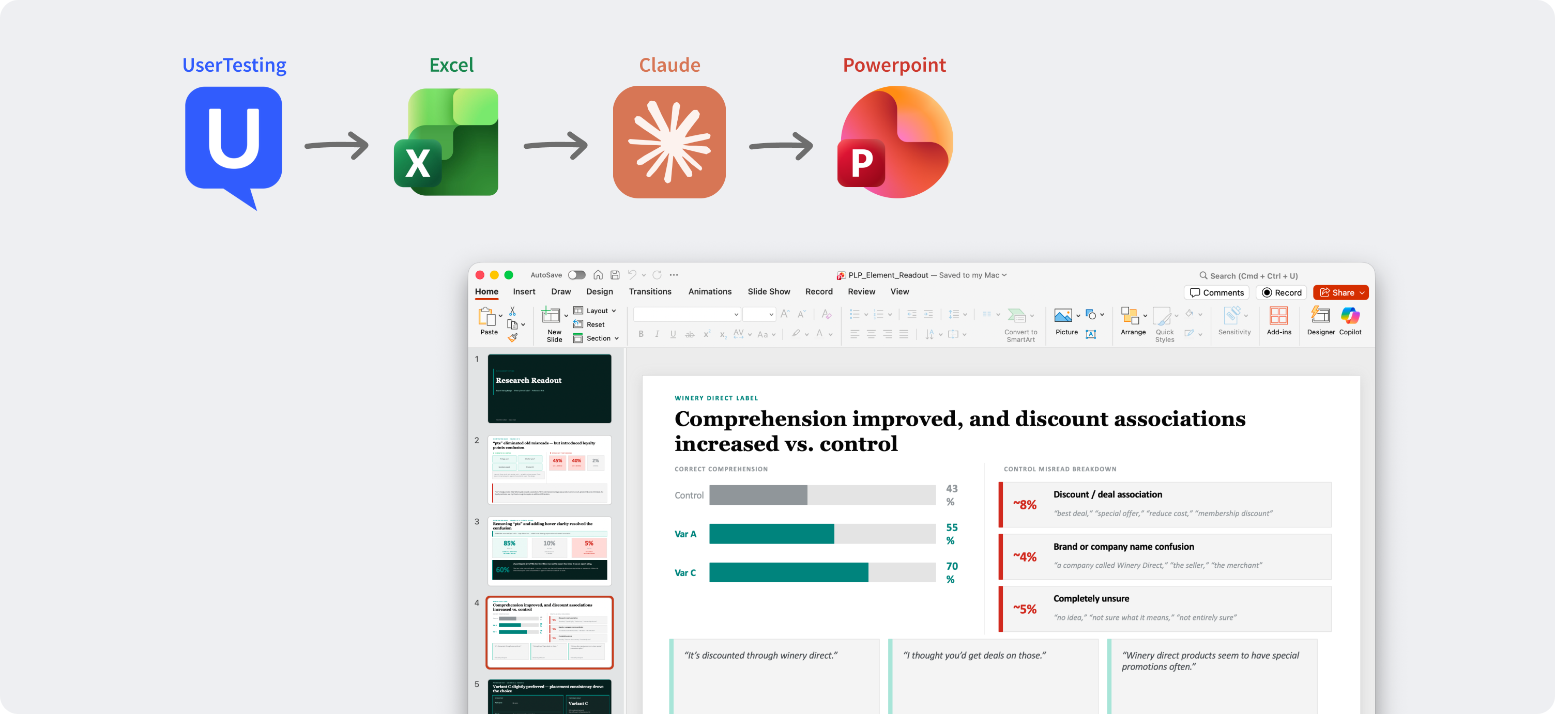Expand the Share button dropdown arrow
The width and height of the screenshot is (1555, 714).
coord(1362,293)
